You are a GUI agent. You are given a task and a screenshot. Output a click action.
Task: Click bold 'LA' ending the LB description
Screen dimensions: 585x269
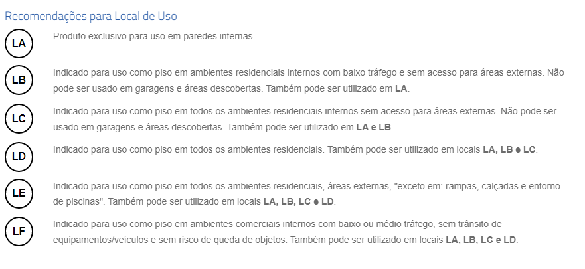click(x=401, y=88)
